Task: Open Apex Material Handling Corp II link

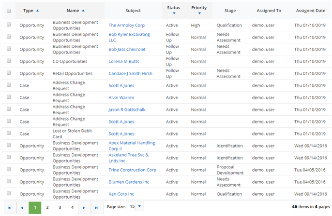Action: (x=132, y=146)
